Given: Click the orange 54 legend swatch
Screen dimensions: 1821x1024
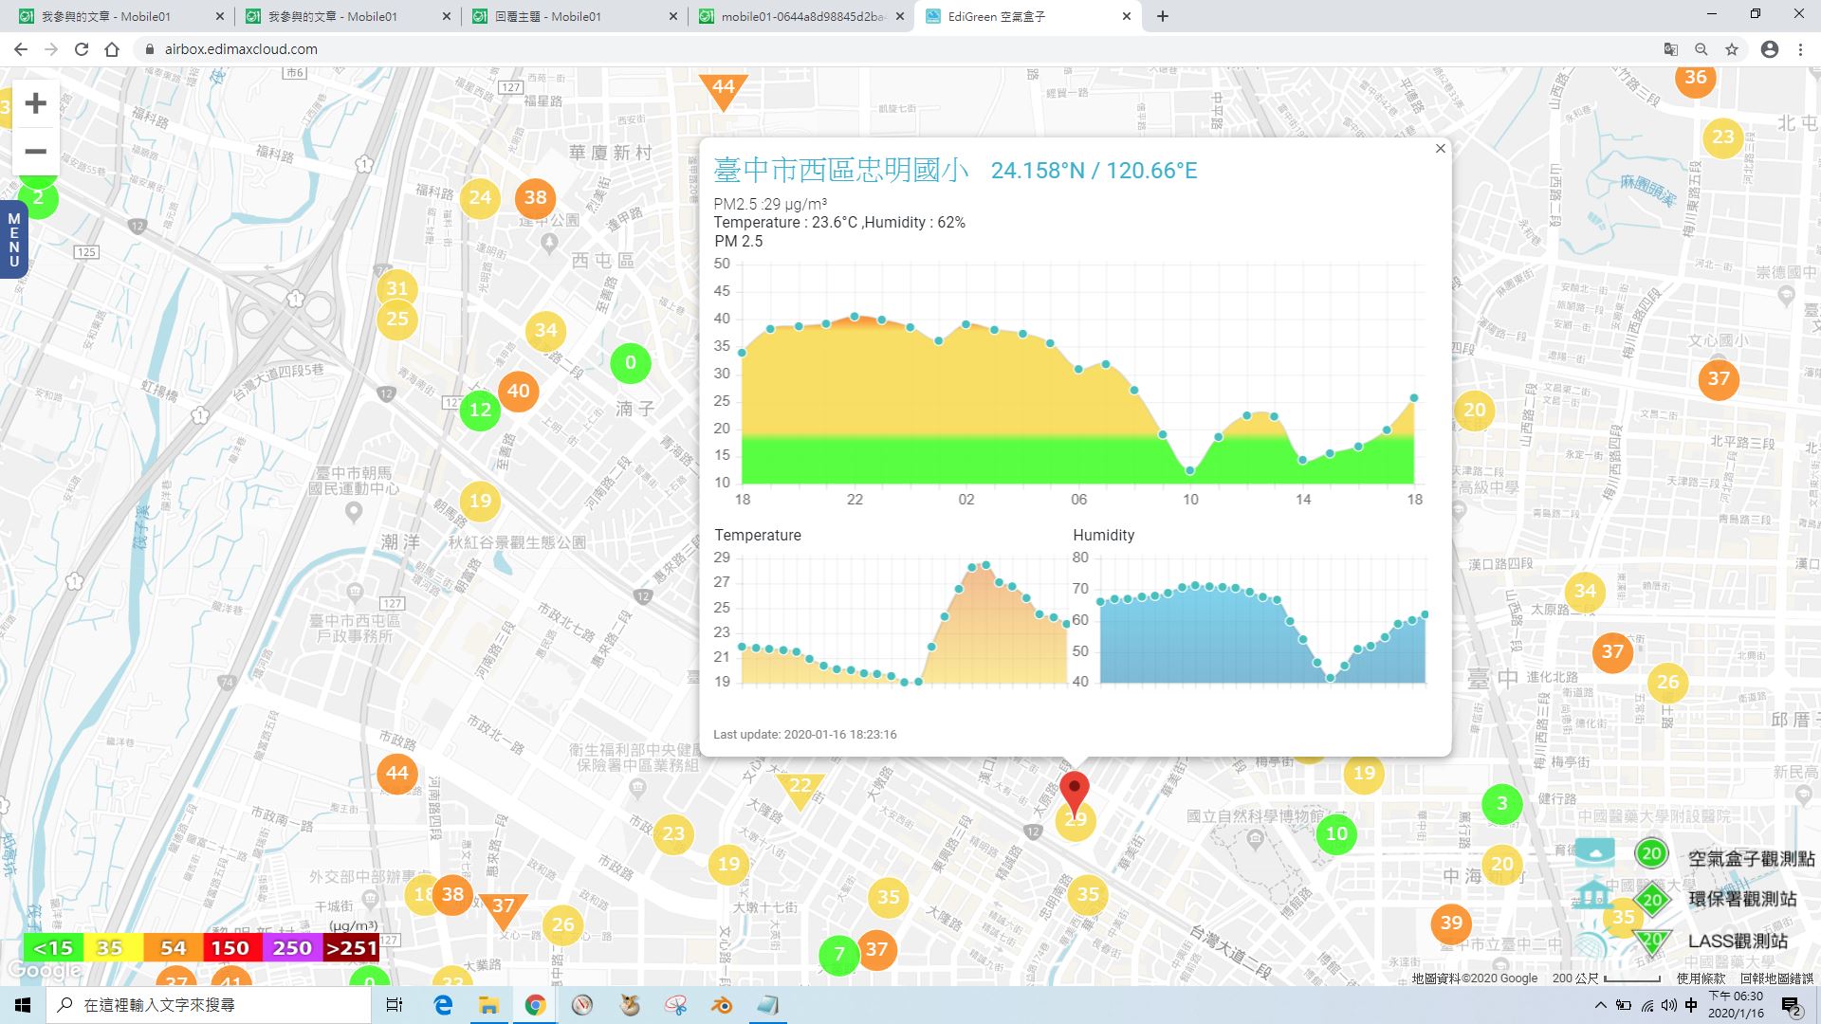Looking at the screenshot, I should click(x=173, y=948).
